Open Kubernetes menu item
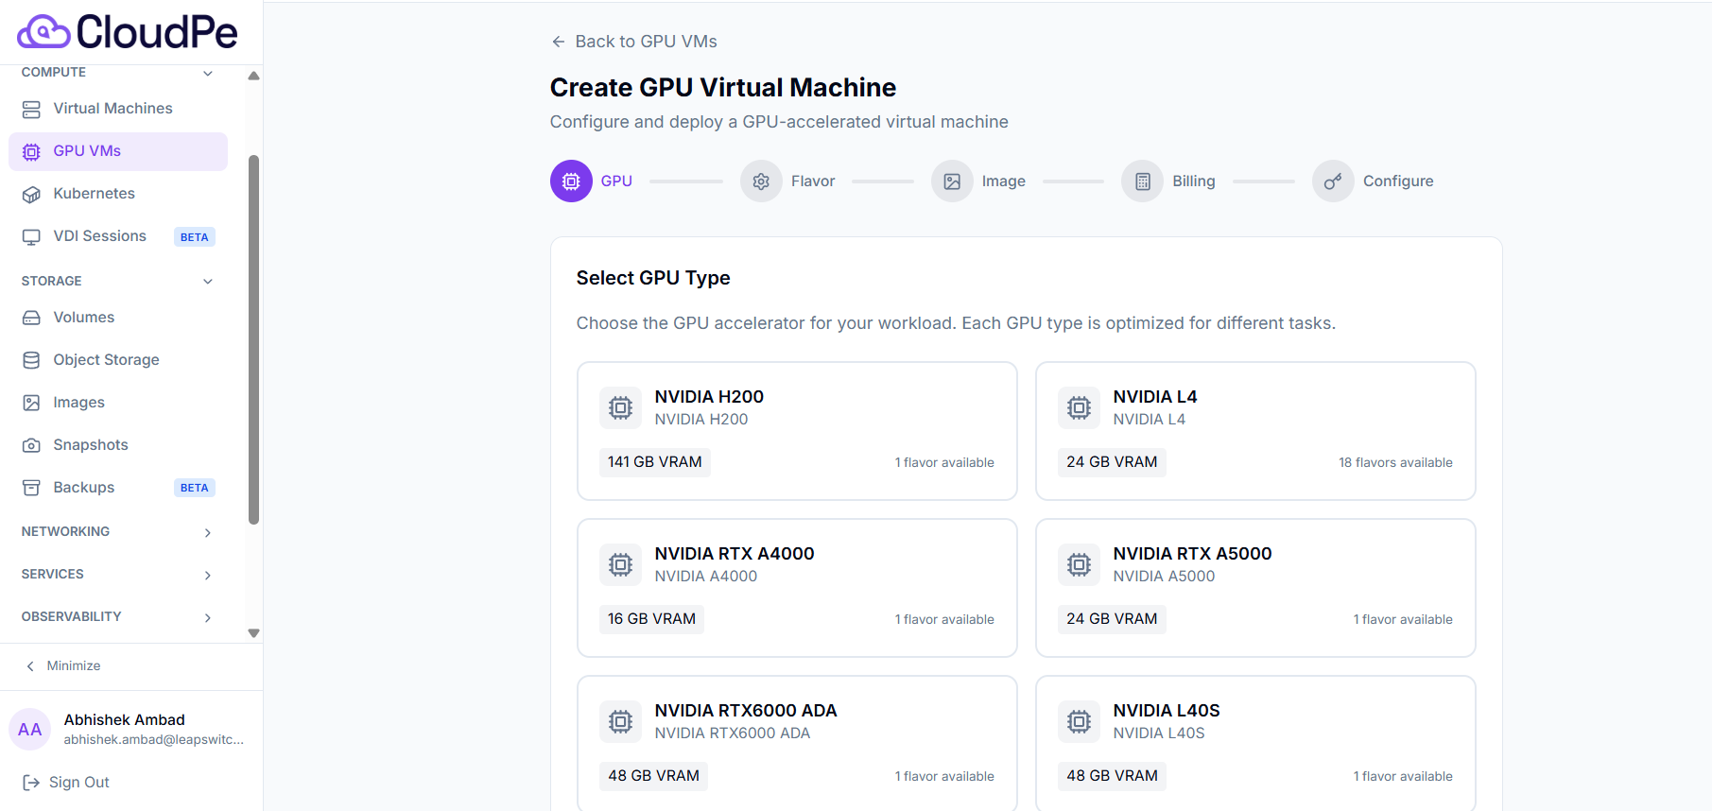1712x811 pixels. pos(118,194)
